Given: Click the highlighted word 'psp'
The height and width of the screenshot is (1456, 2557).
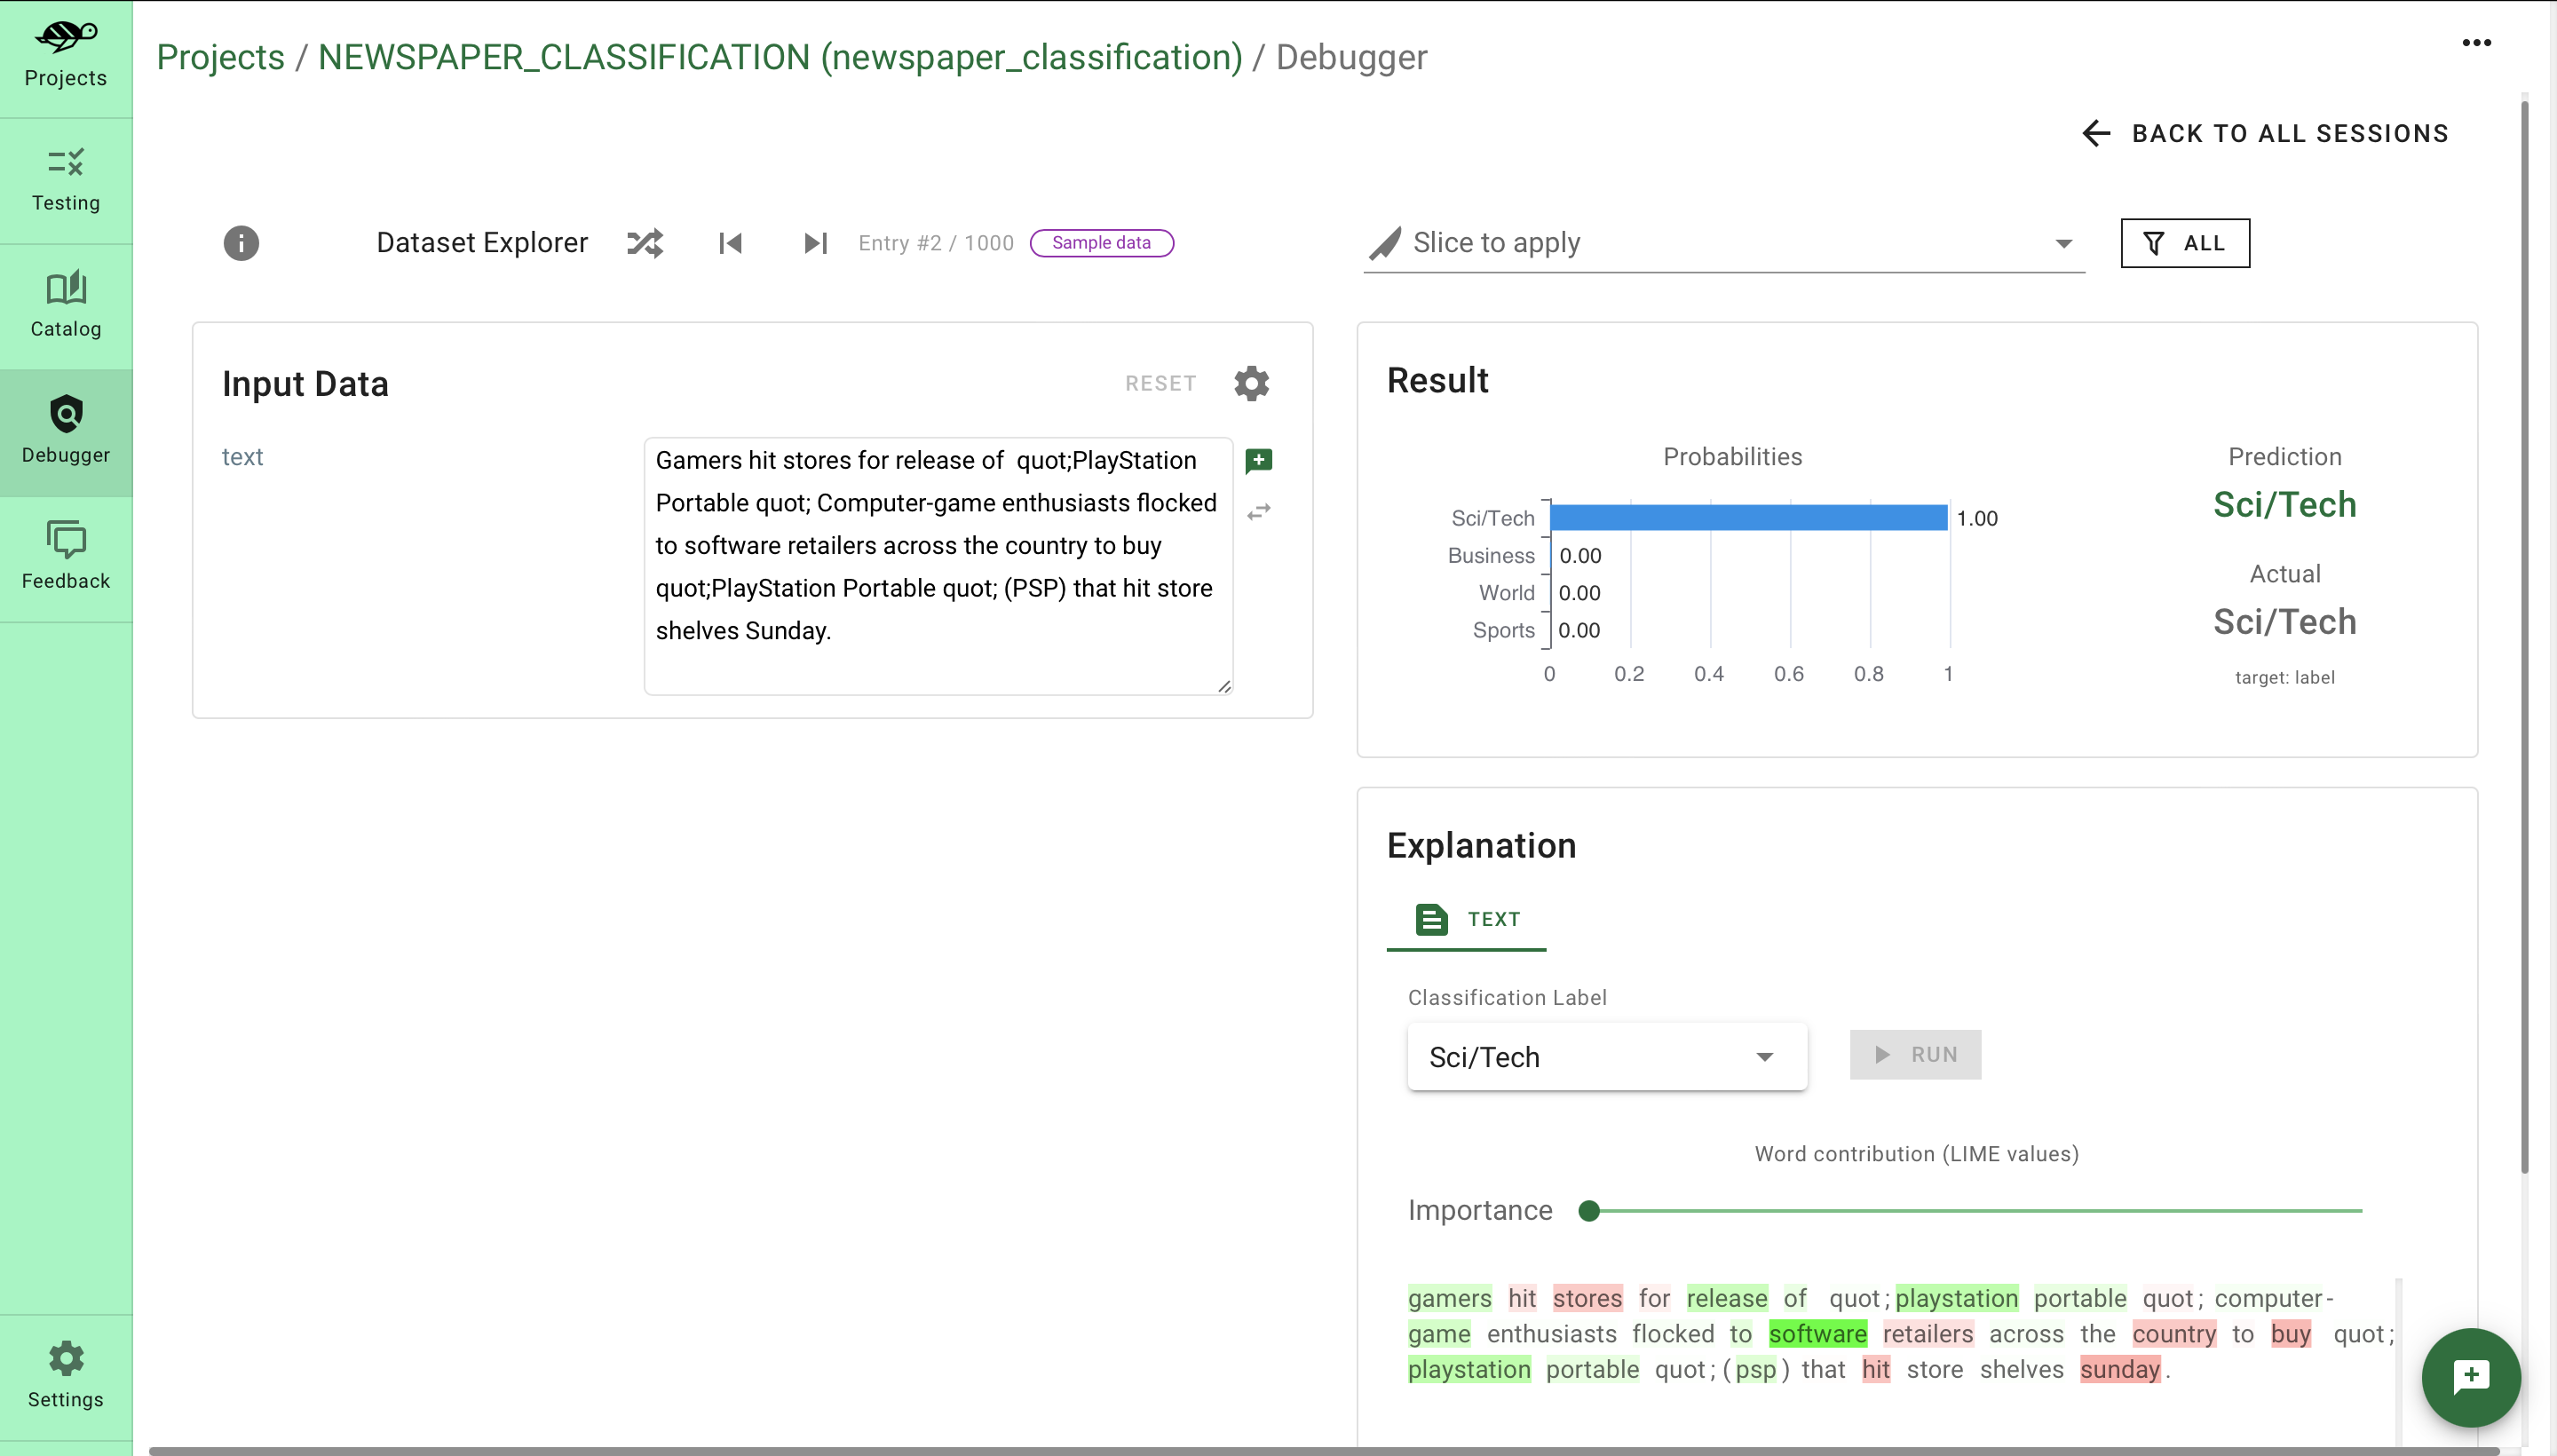Looking at the screenshot, I should [1755, 1369].
